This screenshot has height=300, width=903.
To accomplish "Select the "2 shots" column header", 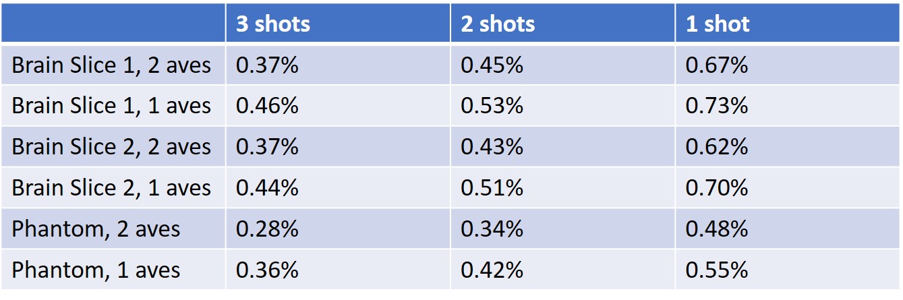I will click(498, 25).
